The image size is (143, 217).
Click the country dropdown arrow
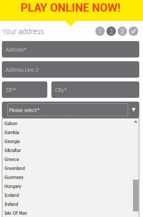[133, 110]
